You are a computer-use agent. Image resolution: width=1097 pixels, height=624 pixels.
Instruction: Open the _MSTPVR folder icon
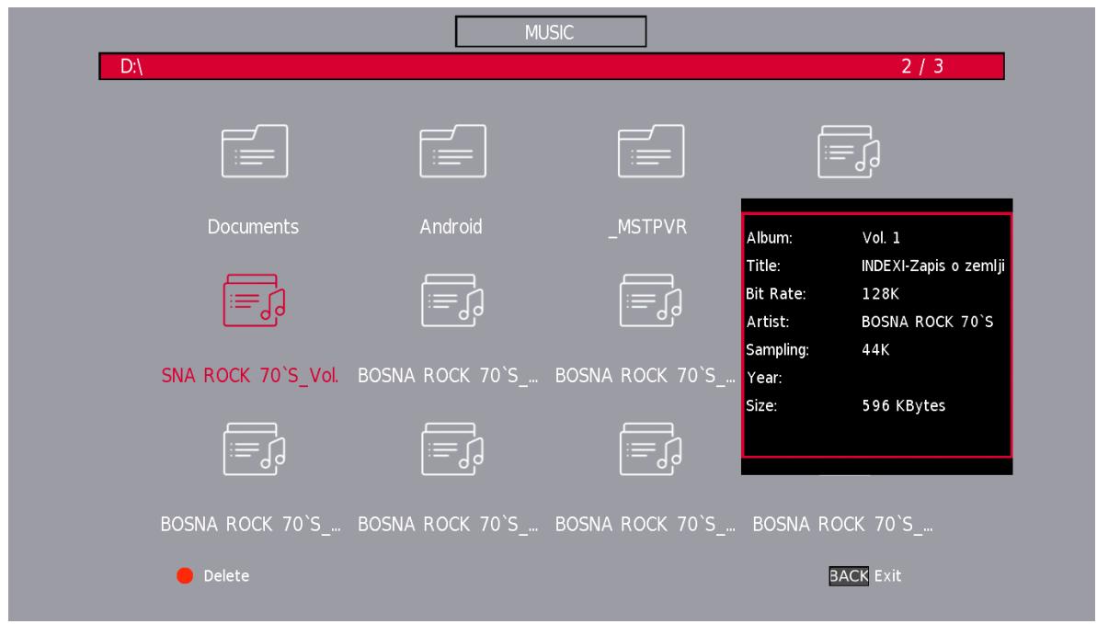pyautogui.click(x=648, y=152)
